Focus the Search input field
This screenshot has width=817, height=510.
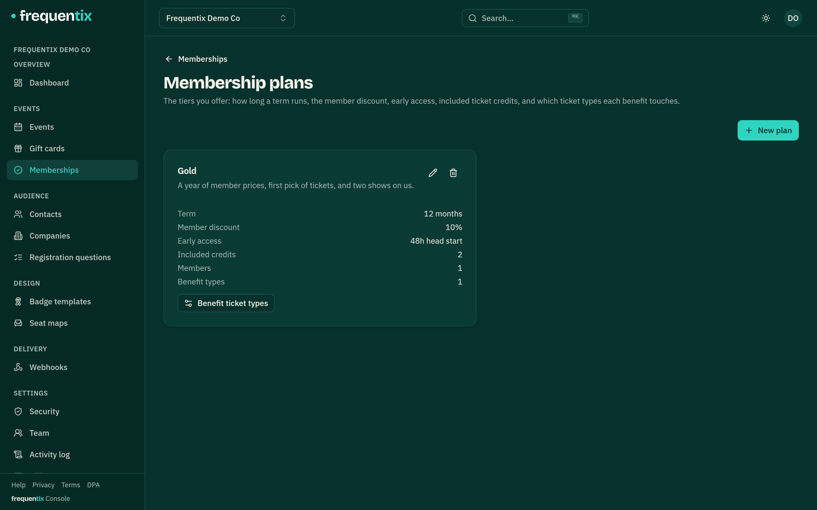pyautogui.click(x=525, y=18)
